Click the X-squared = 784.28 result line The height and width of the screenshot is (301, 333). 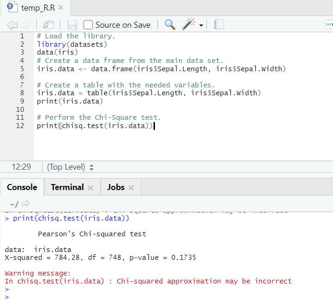pyautogui.click(x=100, y=258)
